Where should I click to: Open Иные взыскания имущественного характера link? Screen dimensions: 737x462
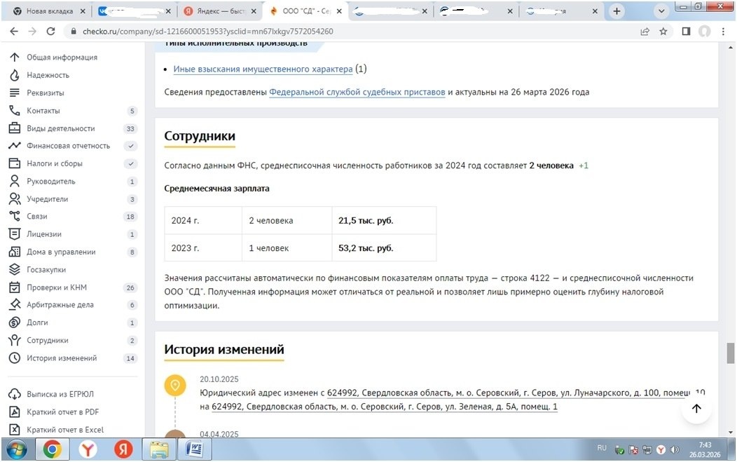263,69
